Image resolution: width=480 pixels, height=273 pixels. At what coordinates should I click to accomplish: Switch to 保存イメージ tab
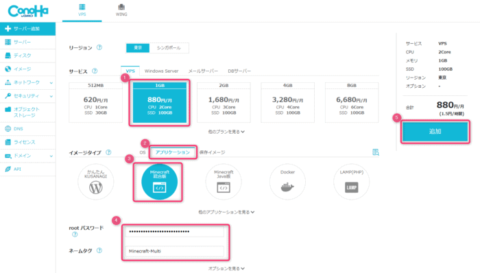[212, 152]
